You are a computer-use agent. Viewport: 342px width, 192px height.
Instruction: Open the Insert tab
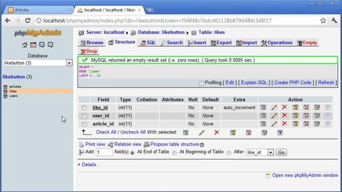(197, 43)
